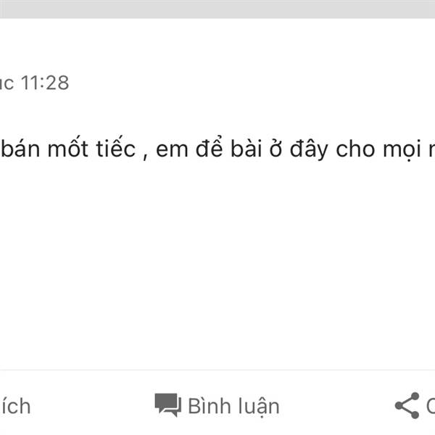Click the words "để bài" in the post
Viewport: 435px width, 435px height.
click(x=229, y=147)
